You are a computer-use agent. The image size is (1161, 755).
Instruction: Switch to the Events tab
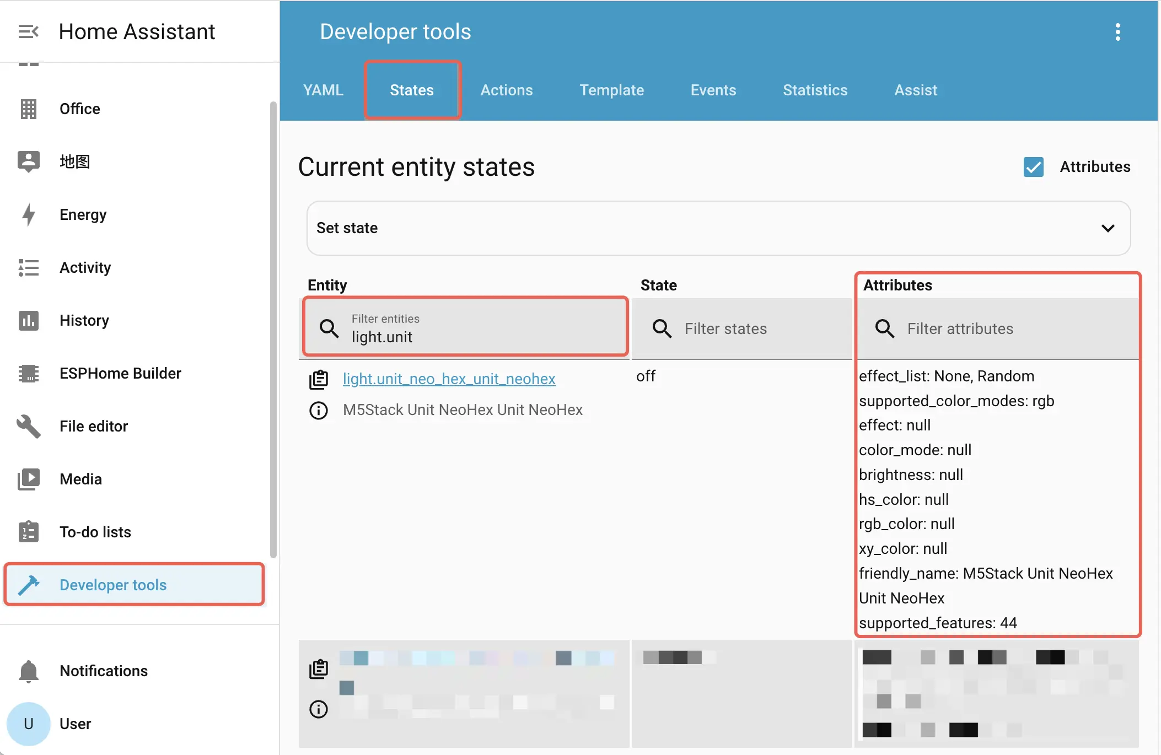[713, 90]
